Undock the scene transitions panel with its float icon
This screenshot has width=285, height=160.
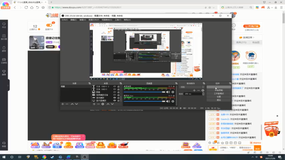coord(204,84)
